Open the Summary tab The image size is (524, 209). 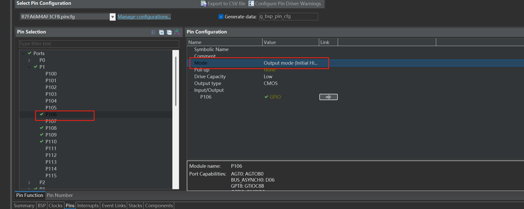tap(24, 205)
